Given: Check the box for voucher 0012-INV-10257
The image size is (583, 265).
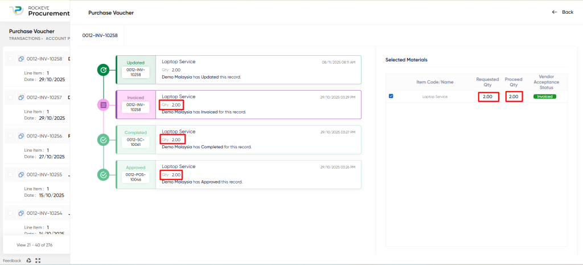Looking at the screenshot, I should point(10,97).
